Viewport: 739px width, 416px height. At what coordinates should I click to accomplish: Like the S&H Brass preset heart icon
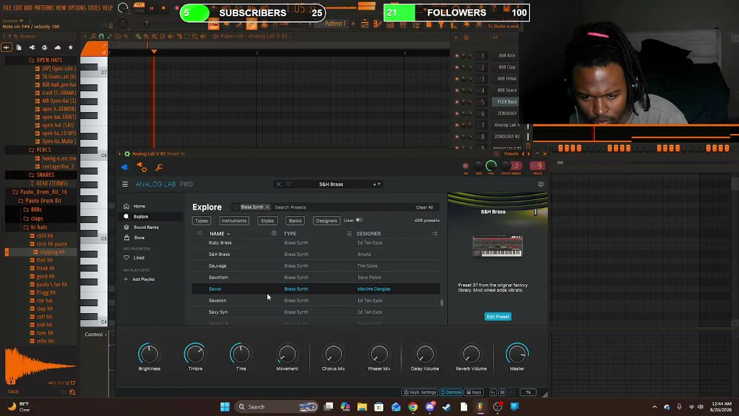289,184
